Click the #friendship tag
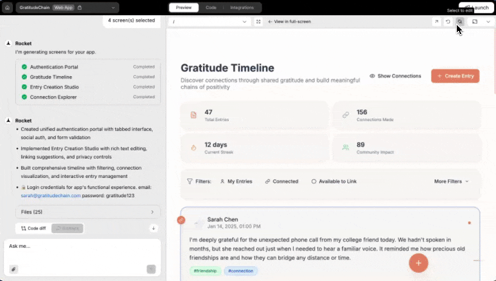Image resolution: width=496 pixels, height=281 pixels. [x=205, y=271]
